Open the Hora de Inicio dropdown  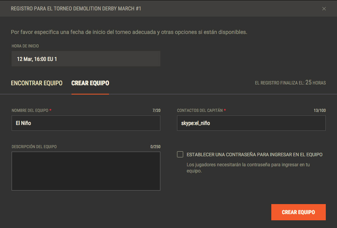click(86, 59)
